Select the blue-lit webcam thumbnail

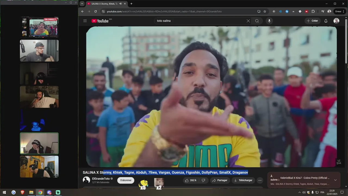point(39,120)
